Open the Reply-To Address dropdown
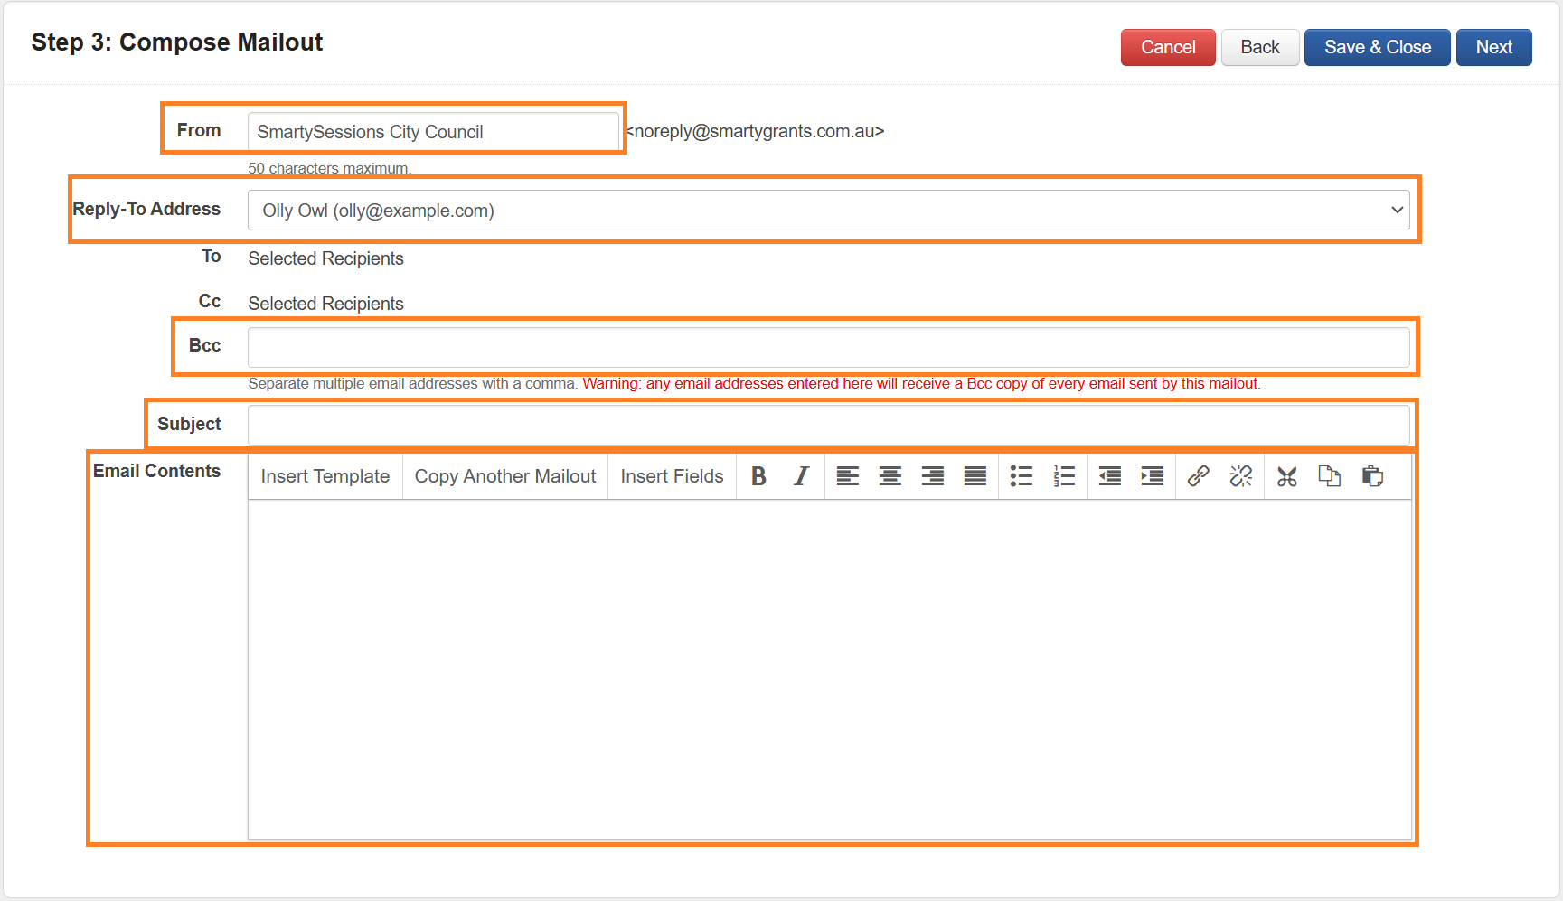Image resolution: width=1563 pixels, height=901 pixels. click(828, 211)
